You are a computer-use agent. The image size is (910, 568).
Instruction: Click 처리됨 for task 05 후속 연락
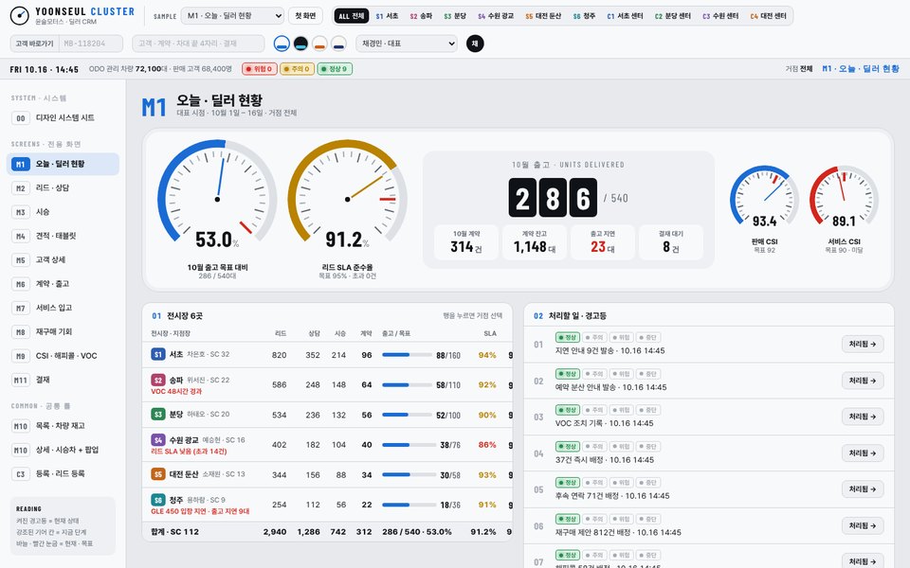863,488
